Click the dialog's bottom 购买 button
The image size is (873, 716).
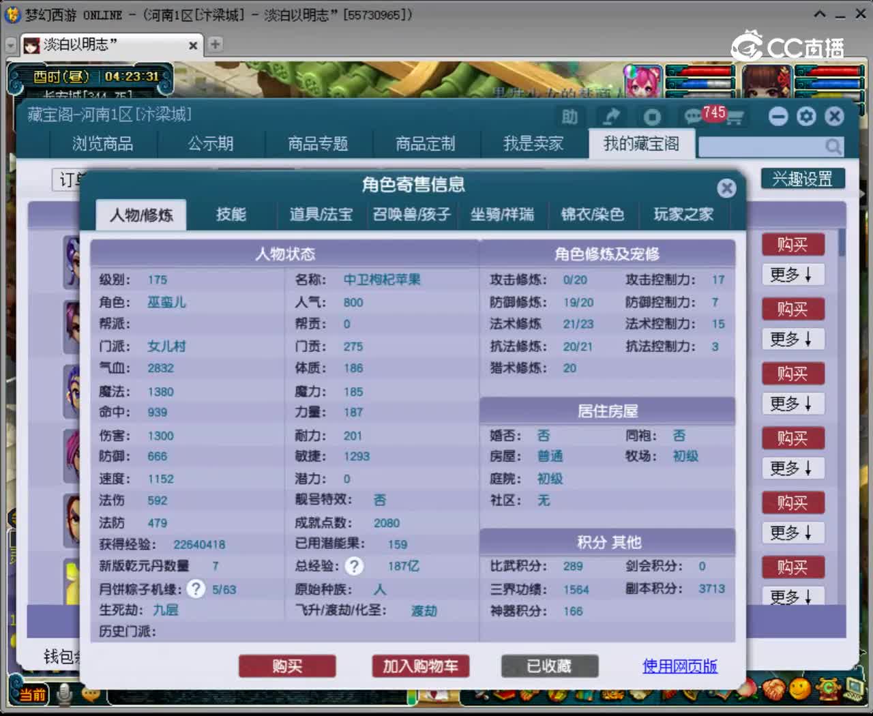(x=287, y=666)
